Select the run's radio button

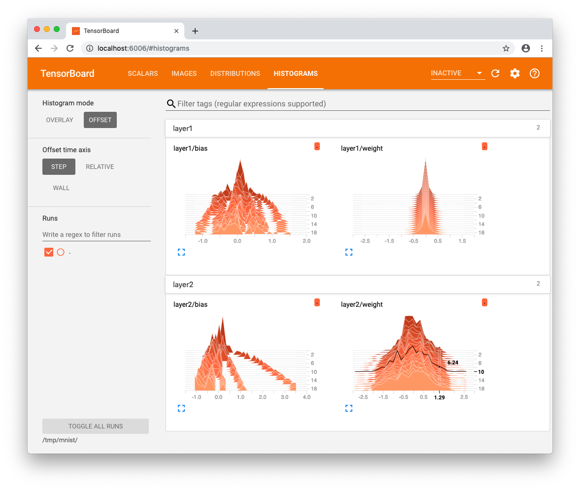pyautogui.click(x=61, y=252)
